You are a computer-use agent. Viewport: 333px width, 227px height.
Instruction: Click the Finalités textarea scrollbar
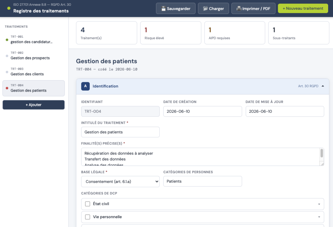(x=322, y=153)
